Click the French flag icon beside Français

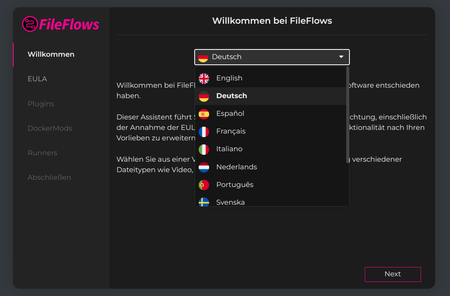(204, 132)
